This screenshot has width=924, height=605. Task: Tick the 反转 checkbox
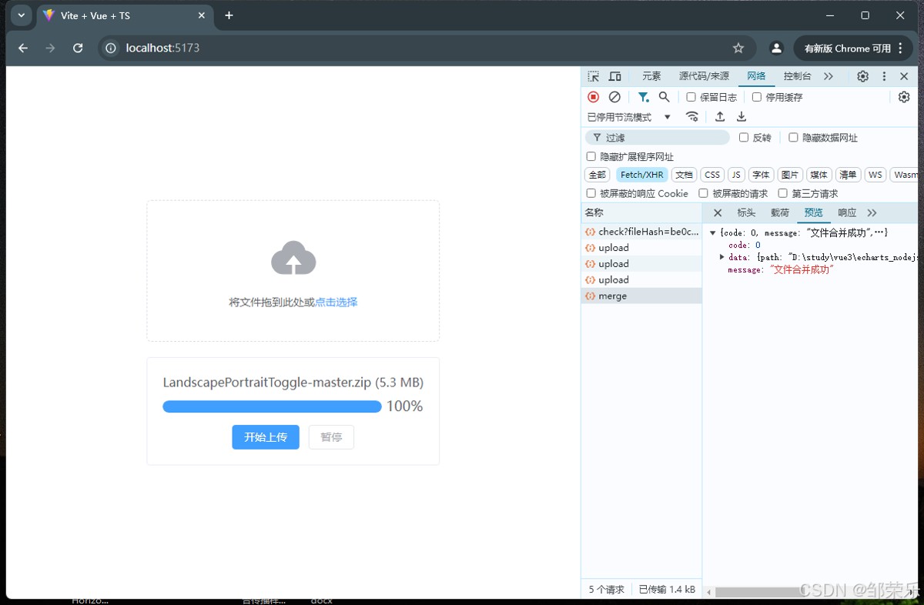point(744,138)
